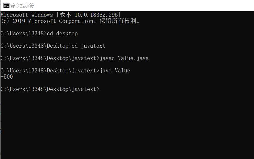
Task: Click the Command Prompt icon in title bar
Action: pyautogui.click(x=6, y=5)
